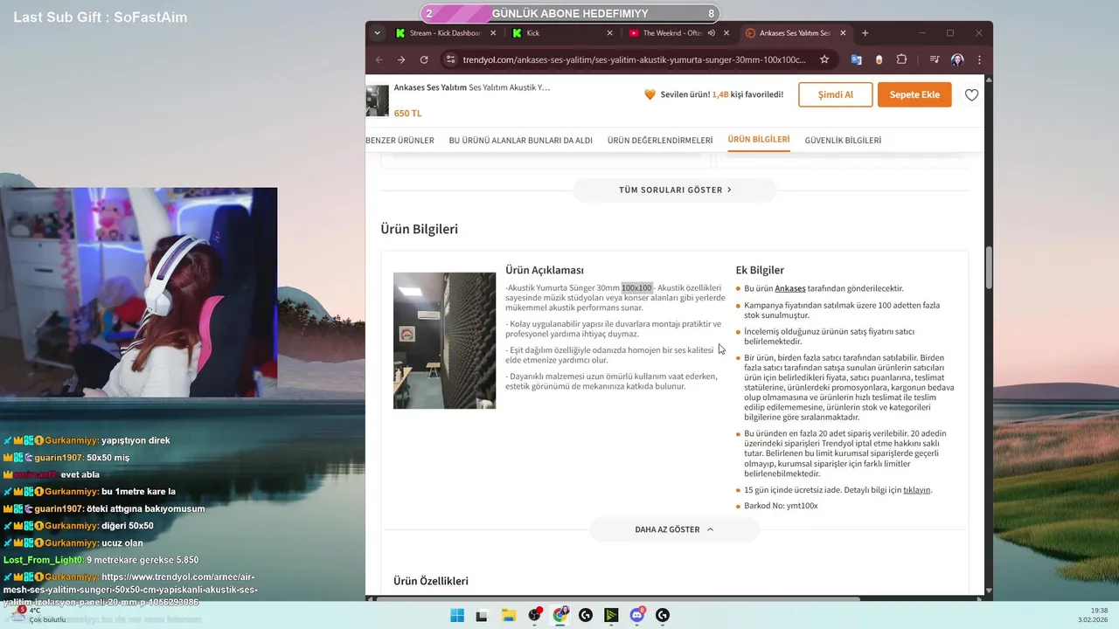
Task: Click the Ürün Özellikleri heading
Action: (x=431, y=581)
